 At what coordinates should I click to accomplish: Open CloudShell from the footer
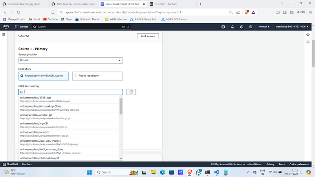(10, 164)
